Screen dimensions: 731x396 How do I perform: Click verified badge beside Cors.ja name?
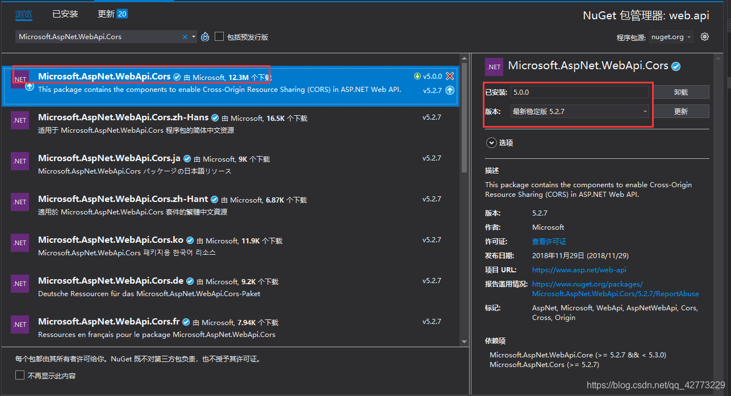[x=187, y=159]
